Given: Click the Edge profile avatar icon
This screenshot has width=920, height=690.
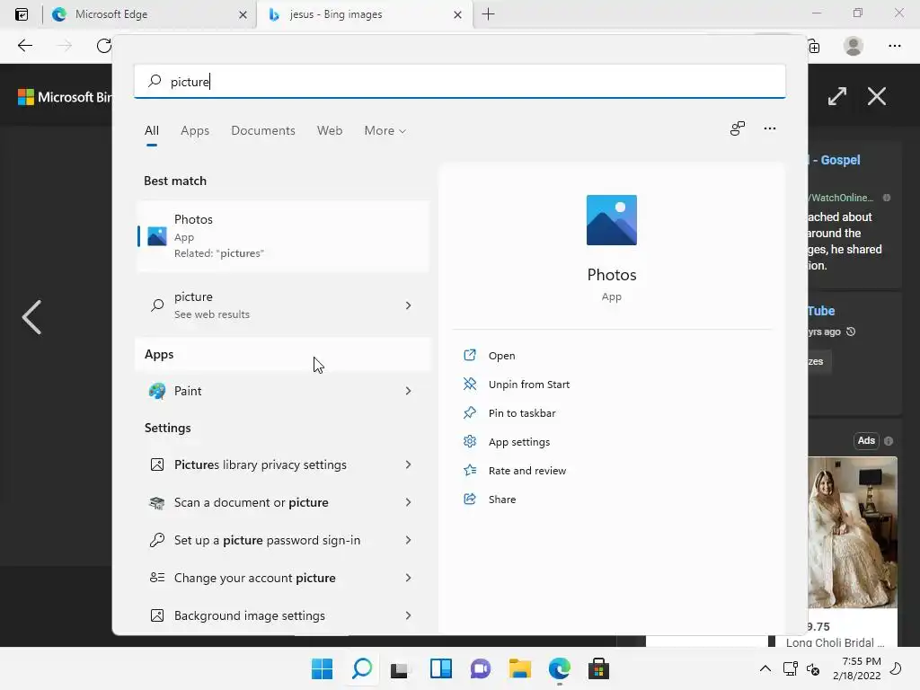Looking at the screenshot, I should pyautogui.click(x=854, y=46).
